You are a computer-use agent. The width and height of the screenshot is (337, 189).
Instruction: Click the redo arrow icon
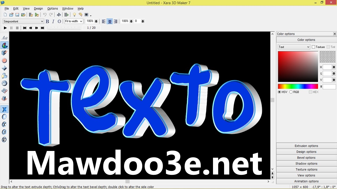(x=51, y=15)
